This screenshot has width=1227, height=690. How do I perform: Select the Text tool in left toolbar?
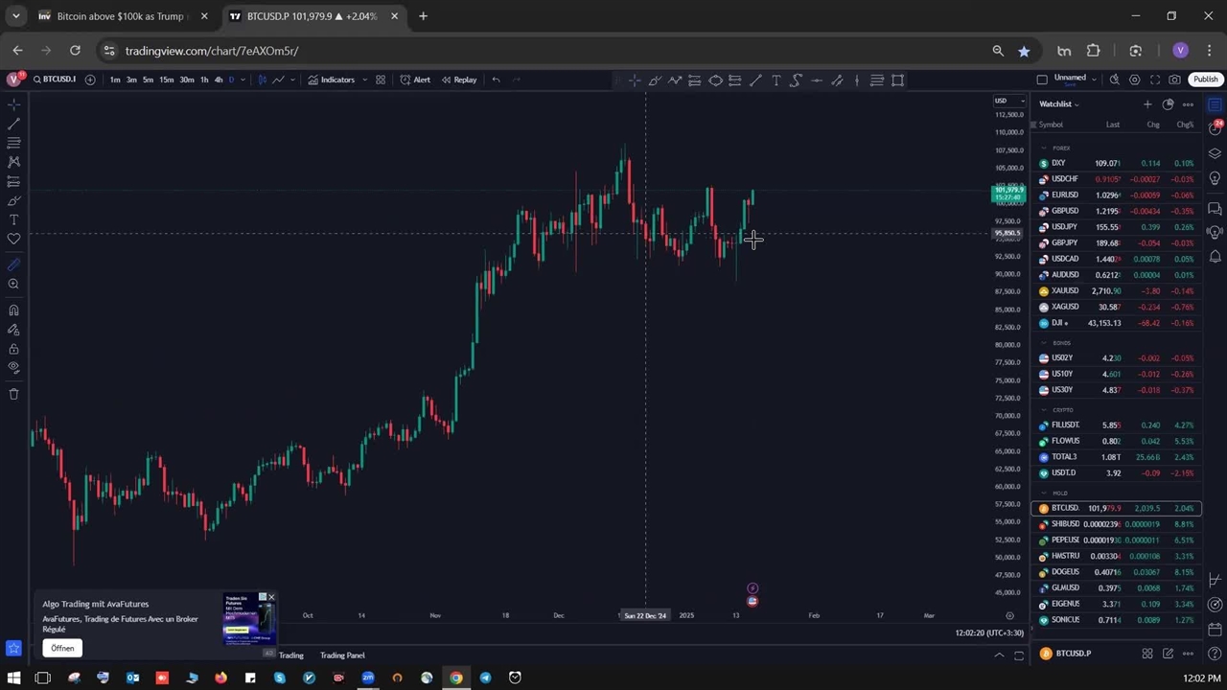[13, 219]
